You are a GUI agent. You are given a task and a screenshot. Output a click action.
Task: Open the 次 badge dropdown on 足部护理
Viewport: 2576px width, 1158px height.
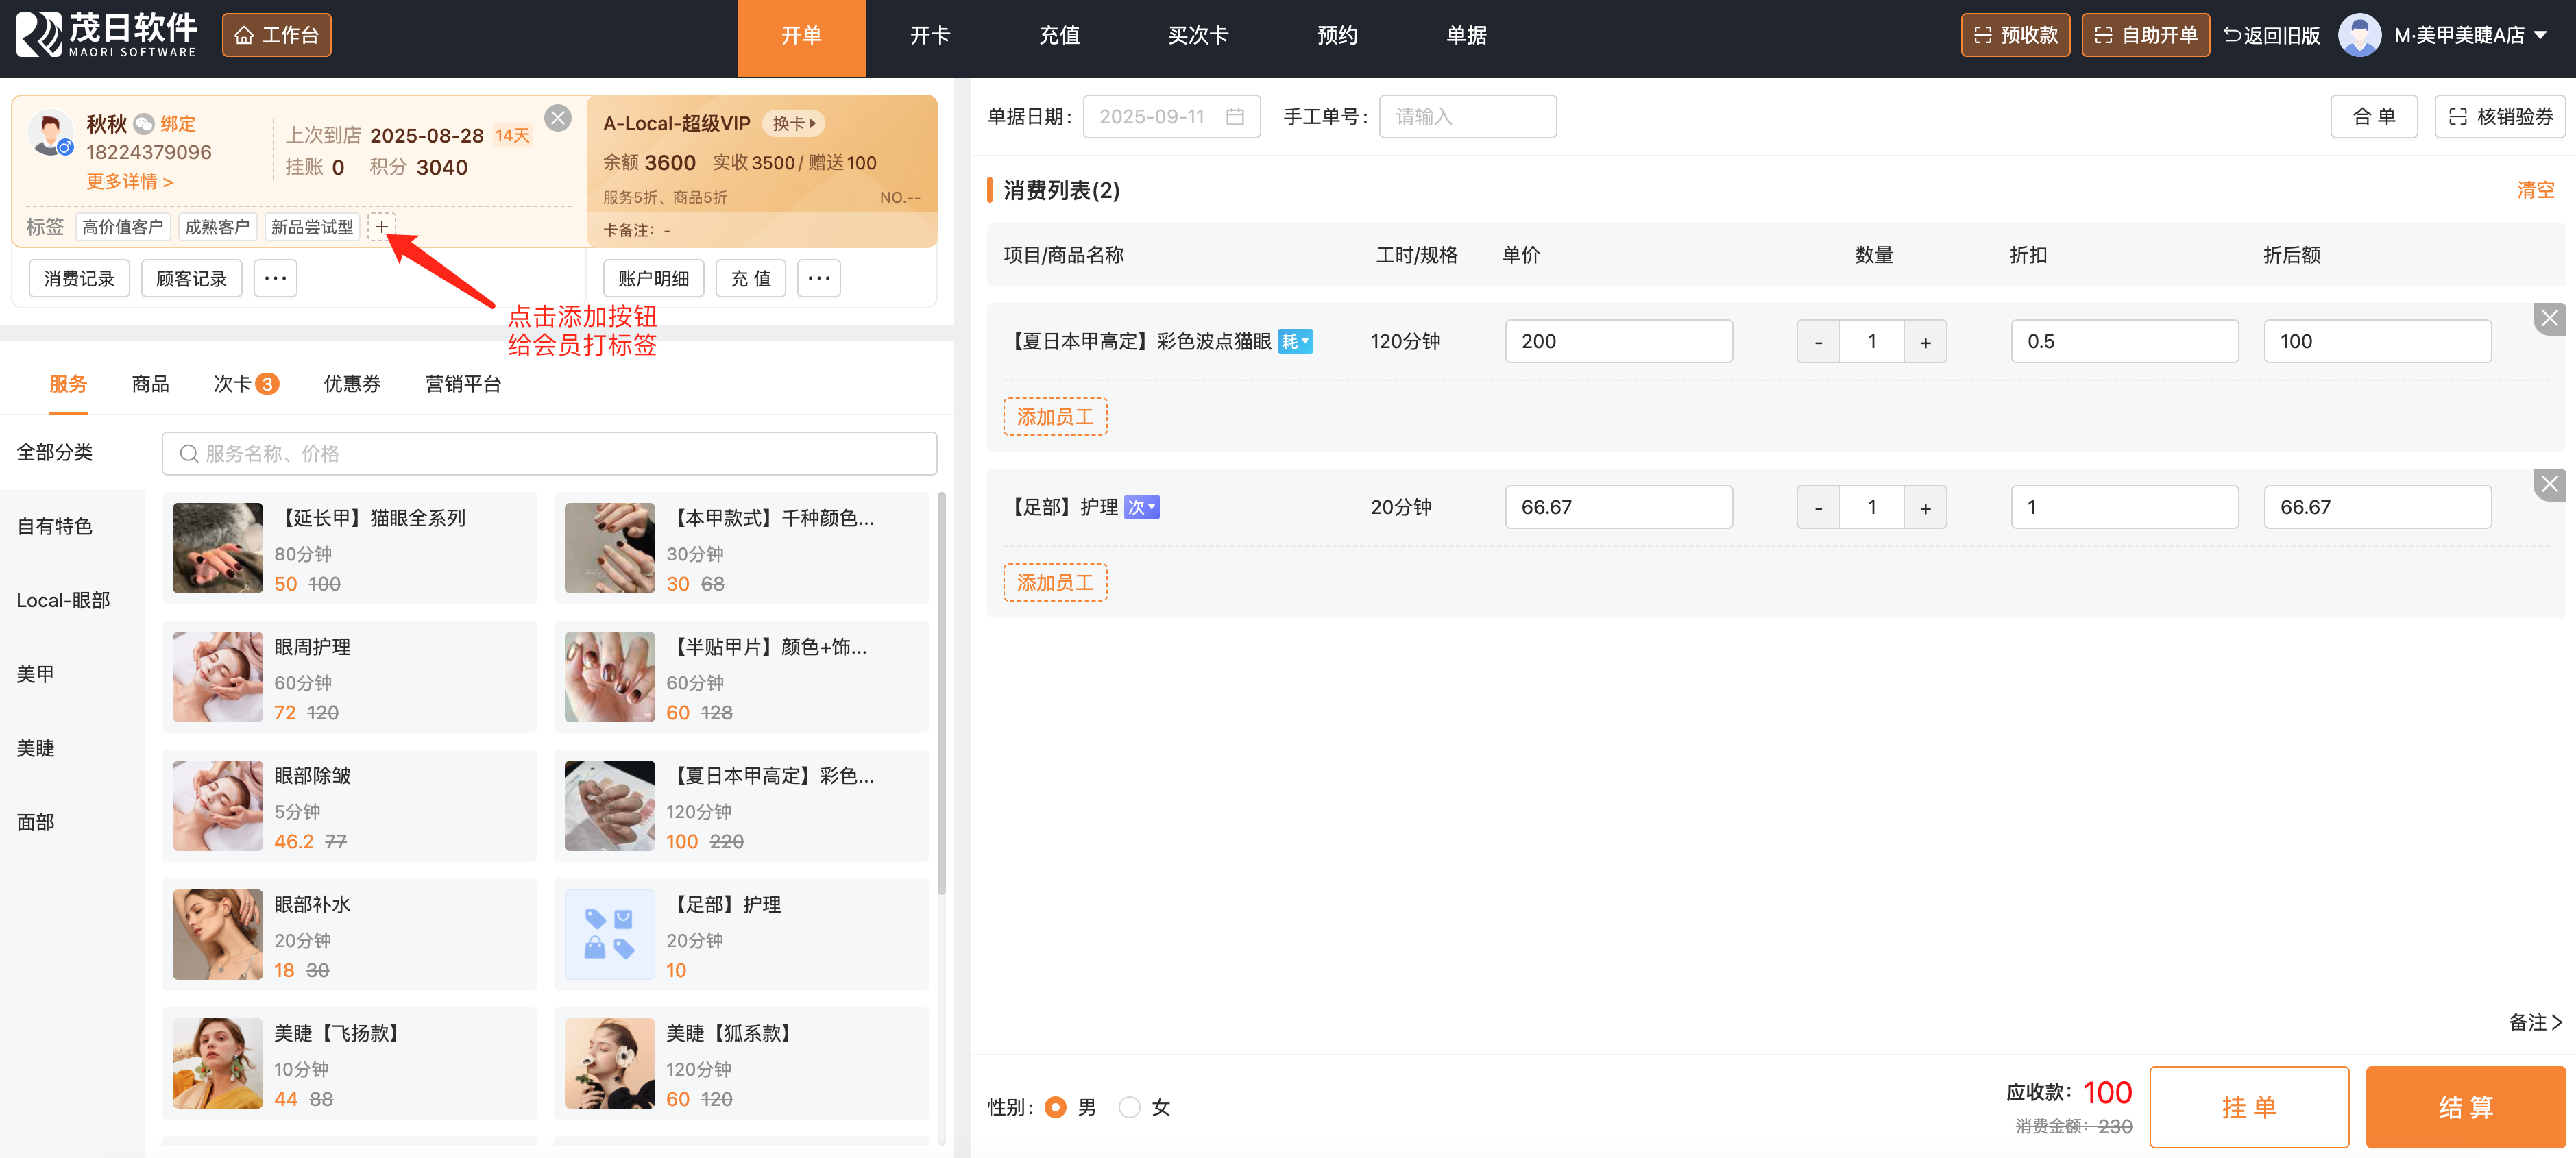tap(1141, 508)
